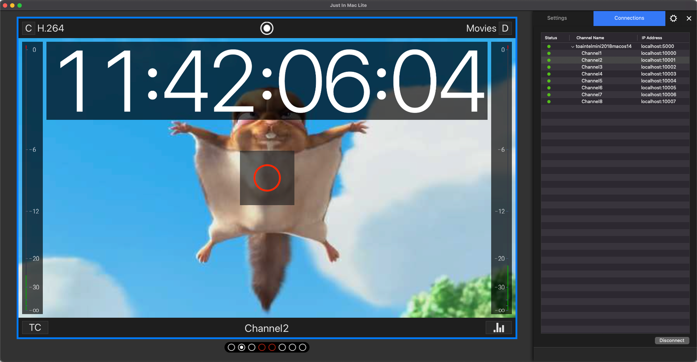Screen dimensions: 697x362
Task: Click the record indicator icon in top bar
Action: 267,28
